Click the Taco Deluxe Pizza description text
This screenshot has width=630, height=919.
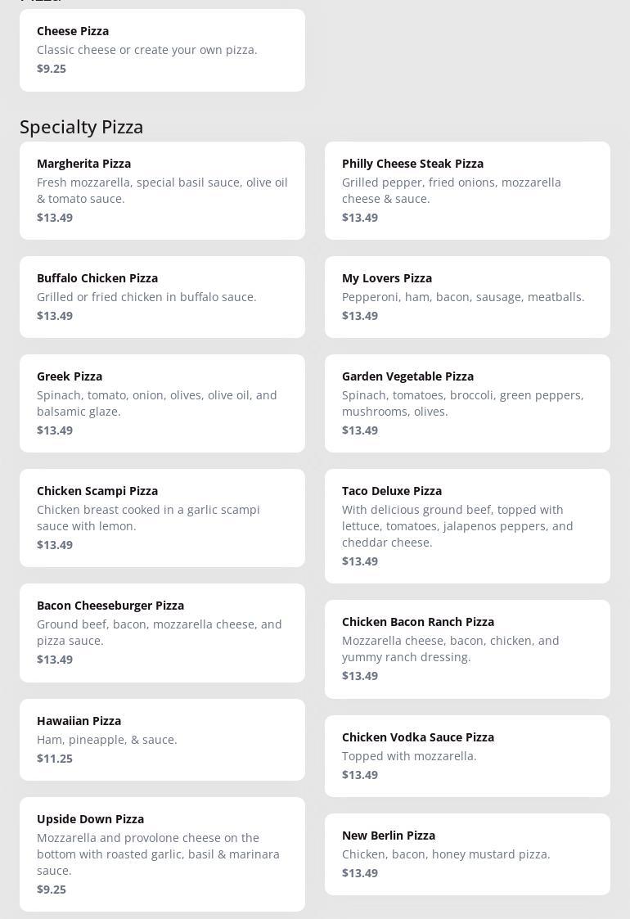click(x=457, y=526)
